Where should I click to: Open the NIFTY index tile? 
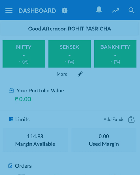point(24,54)
